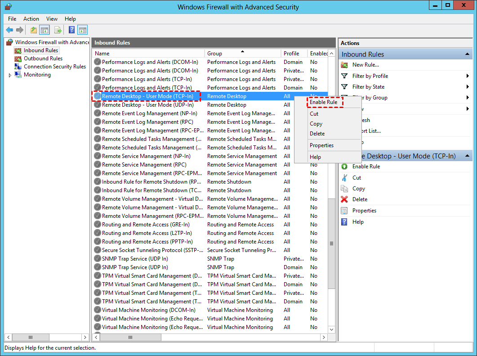Click New Rule... in the Actions pane

(x=365, y=65)
